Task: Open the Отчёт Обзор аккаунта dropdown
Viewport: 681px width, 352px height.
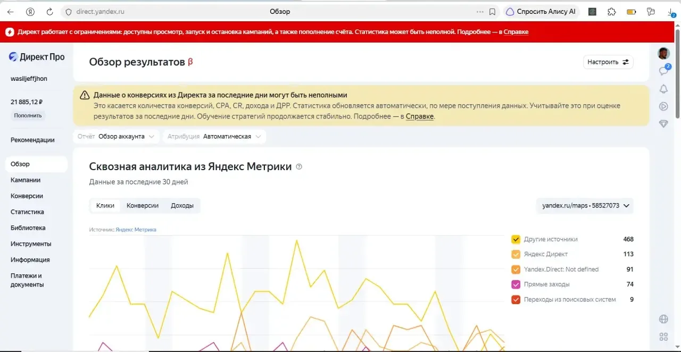Action: [116, 137]
